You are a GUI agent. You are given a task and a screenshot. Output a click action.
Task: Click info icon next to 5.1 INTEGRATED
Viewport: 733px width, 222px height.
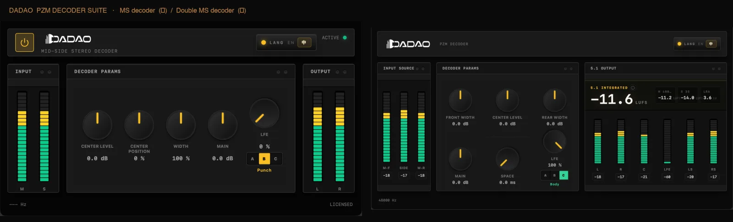tap(633, 88)
